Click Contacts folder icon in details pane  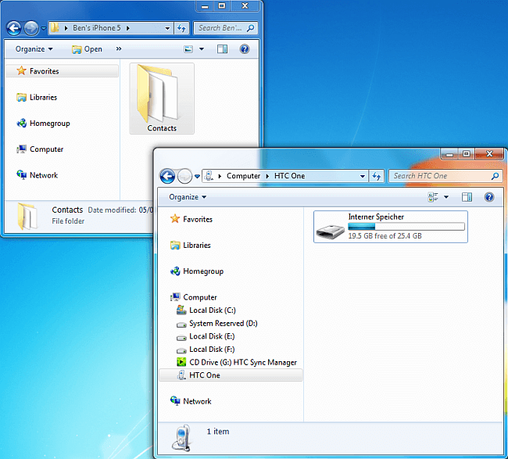tap(27, 216)
